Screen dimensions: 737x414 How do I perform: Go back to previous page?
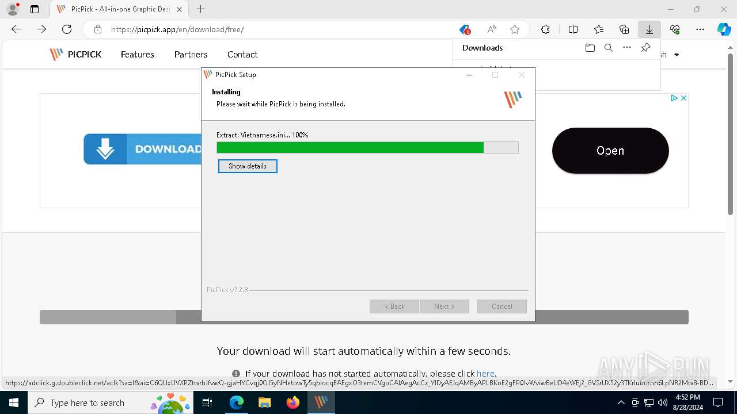tap(16, 29)
